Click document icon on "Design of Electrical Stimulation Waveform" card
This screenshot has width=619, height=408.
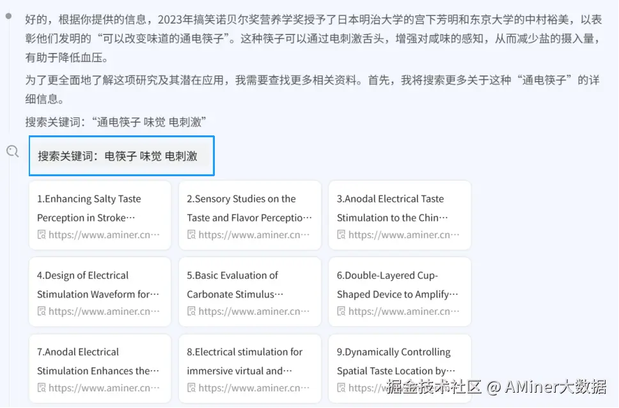42,311
